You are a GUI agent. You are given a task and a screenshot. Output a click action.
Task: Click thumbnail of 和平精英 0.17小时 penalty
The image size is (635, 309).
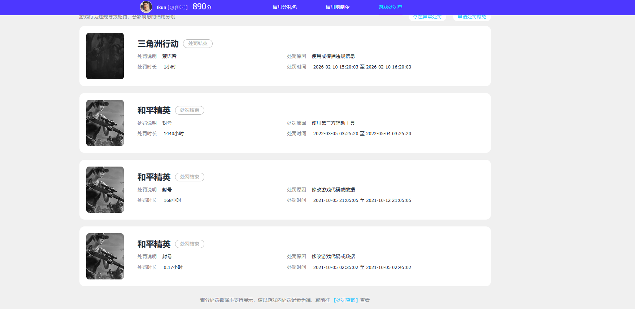pos(105,256)
